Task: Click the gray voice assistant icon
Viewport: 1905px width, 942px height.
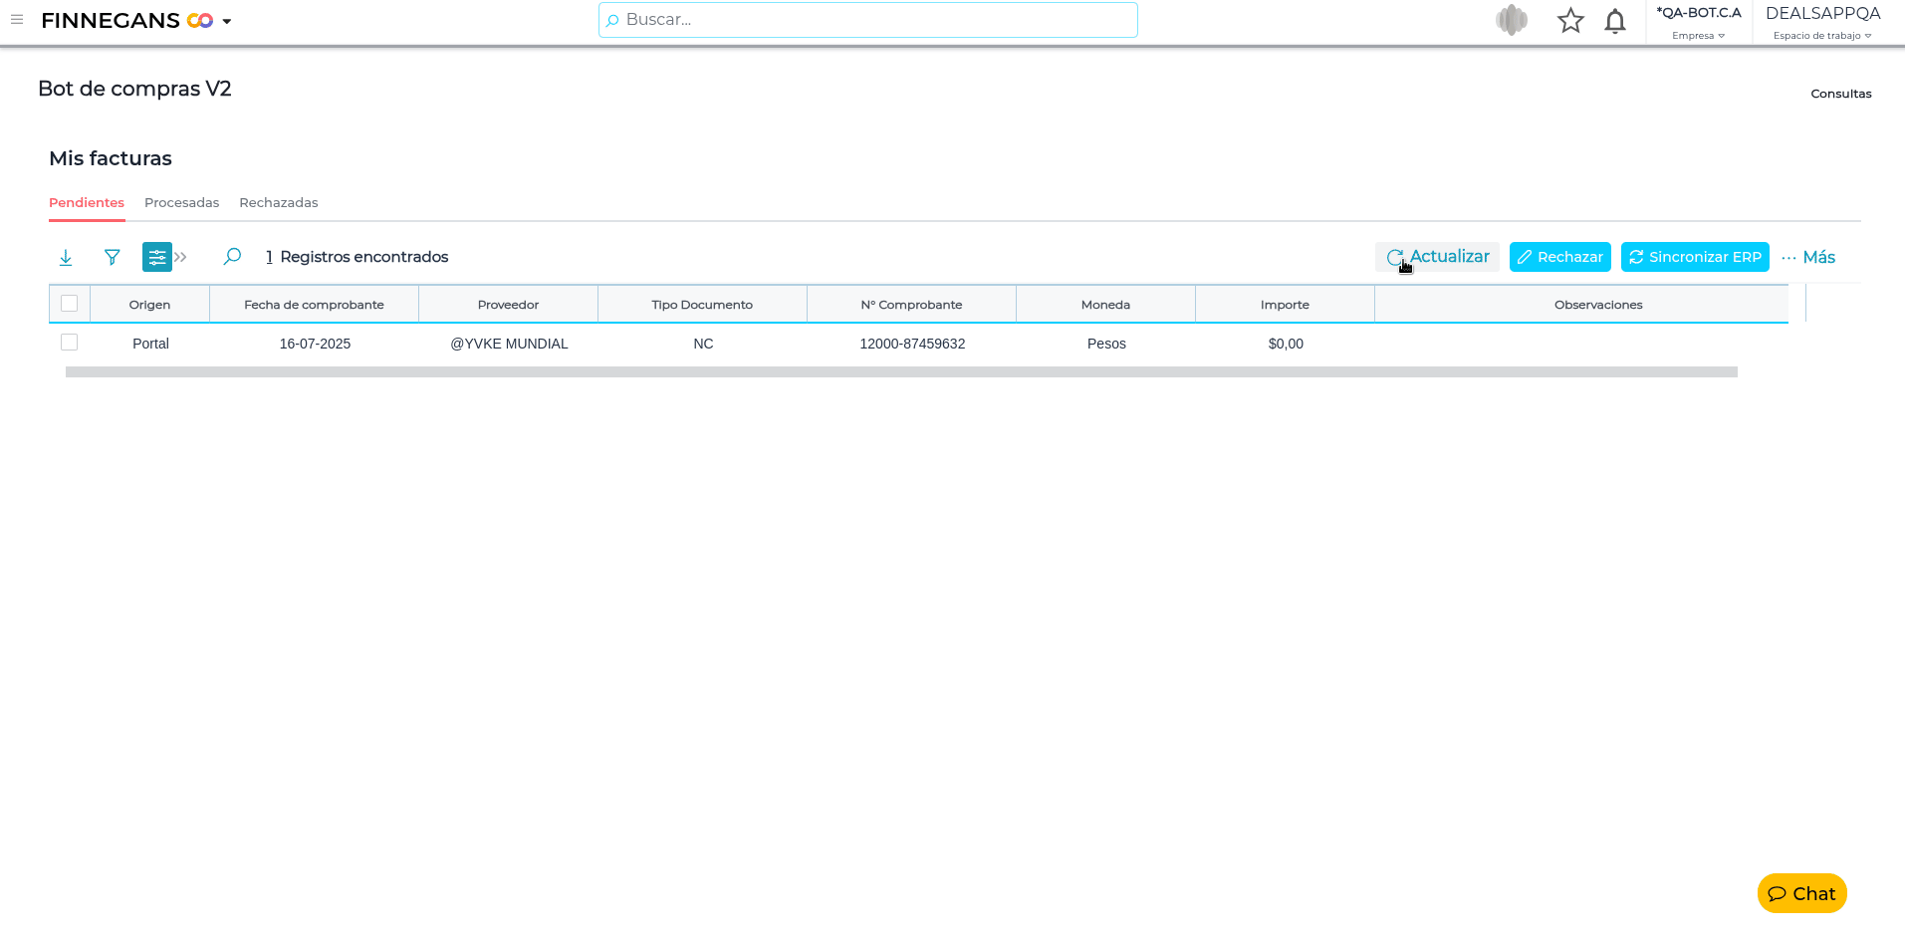Action: [1511, 20]
